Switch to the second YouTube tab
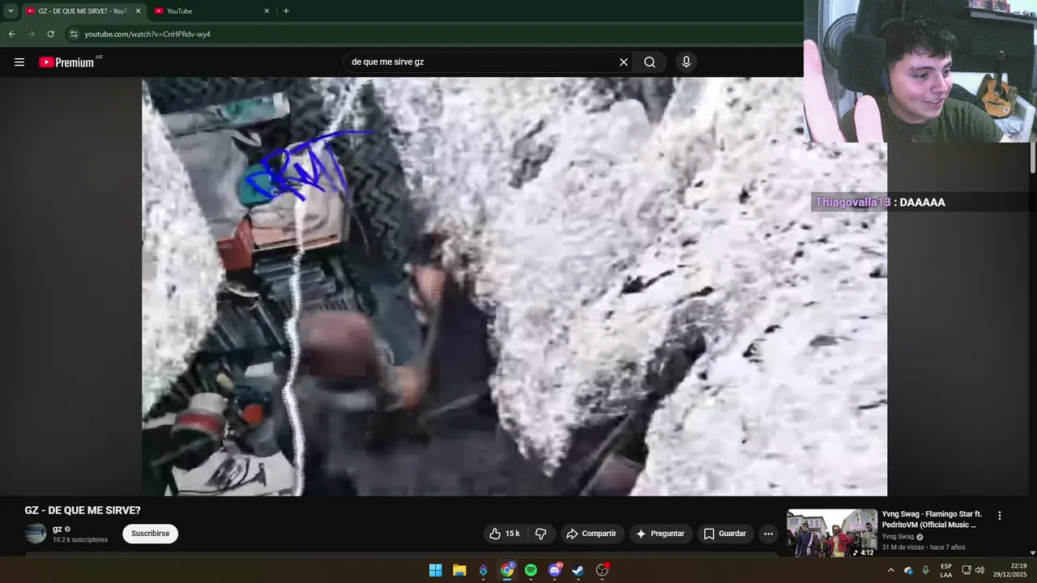Image resolution: width=1037 pixels, height=583 pixels. pos(211,11)
